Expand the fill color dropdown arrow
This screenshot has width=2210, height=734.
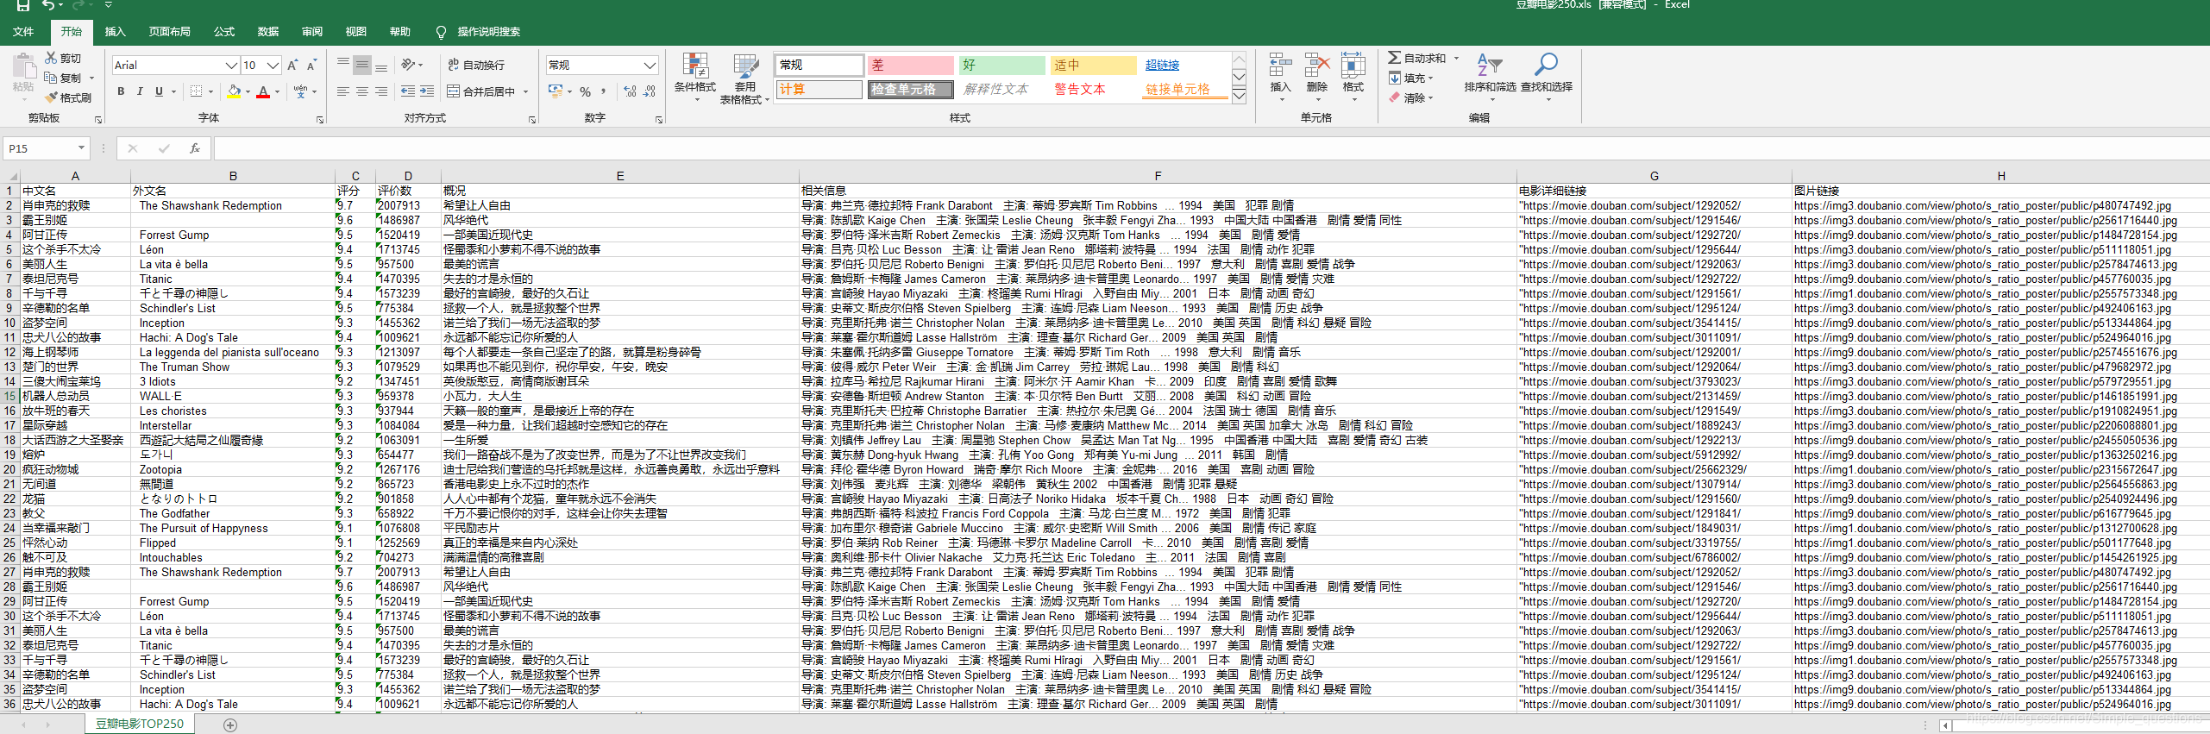tap(248, 91)
